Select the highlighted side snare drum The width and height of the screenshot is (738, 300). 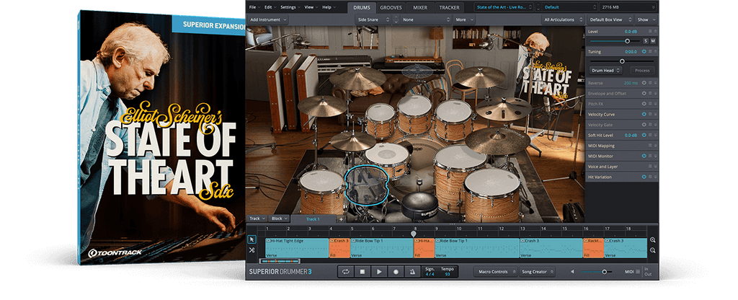[366, 185]
